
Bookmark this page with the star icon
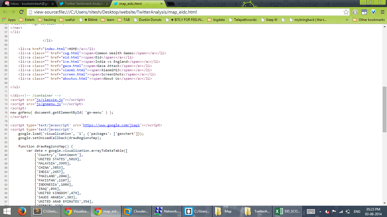pyautogui.click(x=346, y=12)
